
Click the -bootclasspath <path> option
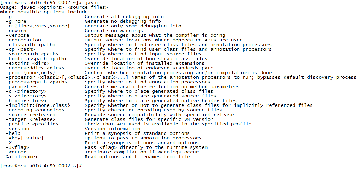pyautogui.click(x=36, y=59)
